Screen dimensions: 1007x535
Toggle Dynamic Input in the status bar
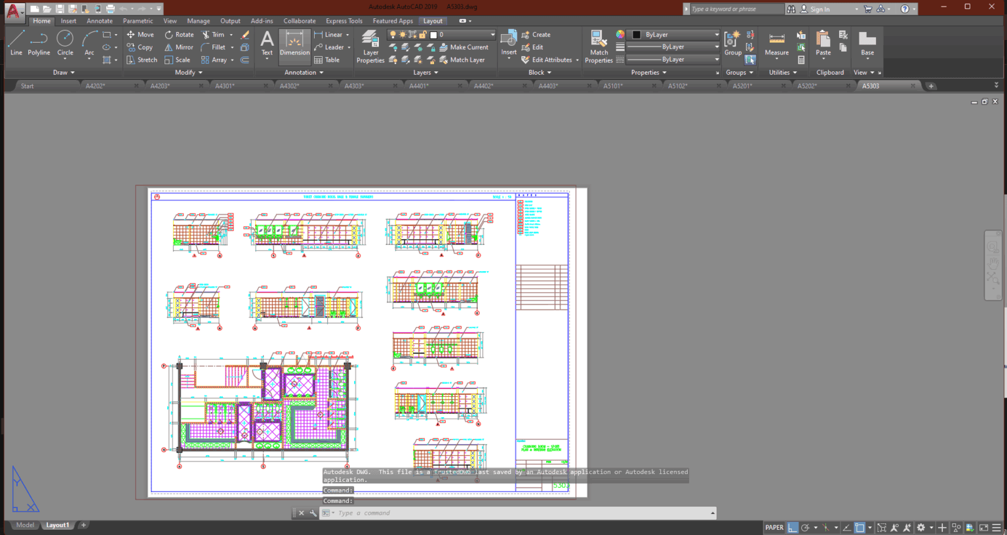tap(943, 527)
